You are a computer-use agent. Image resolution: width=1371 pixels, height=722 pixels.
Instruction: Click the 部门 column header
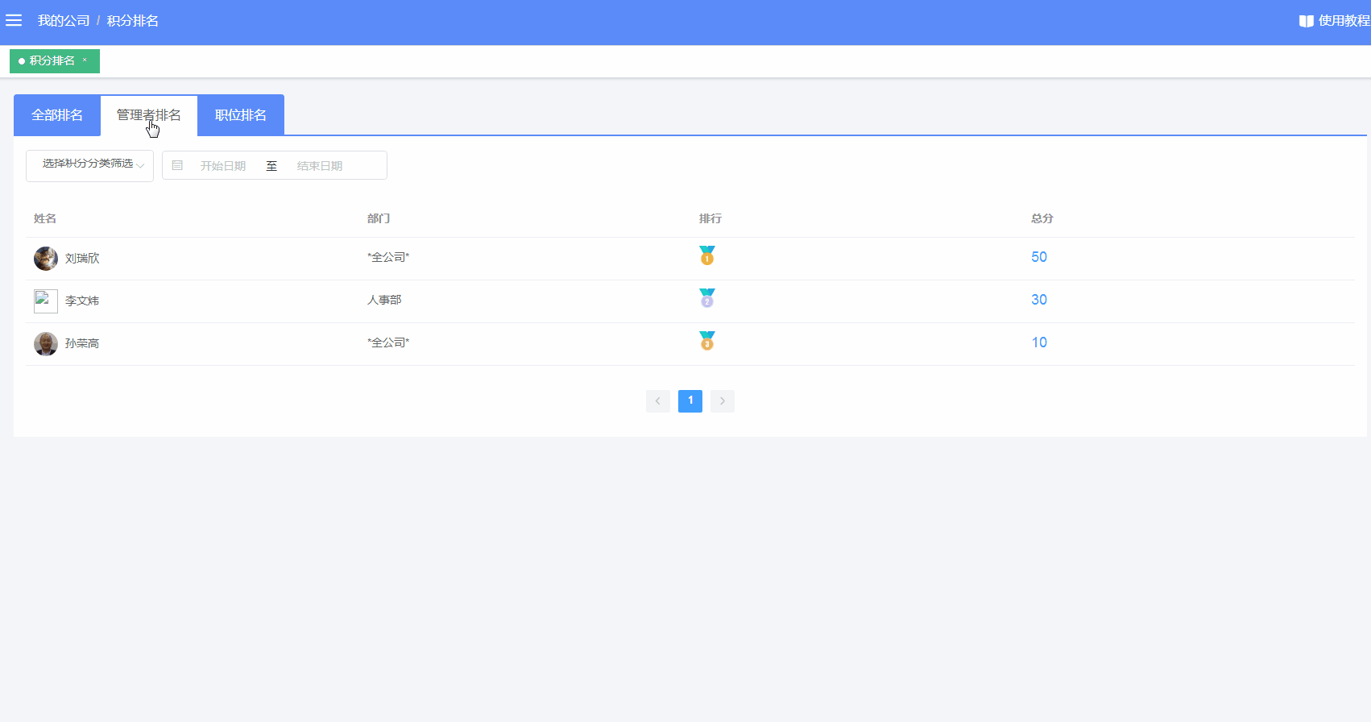click(x=379, y=219)
